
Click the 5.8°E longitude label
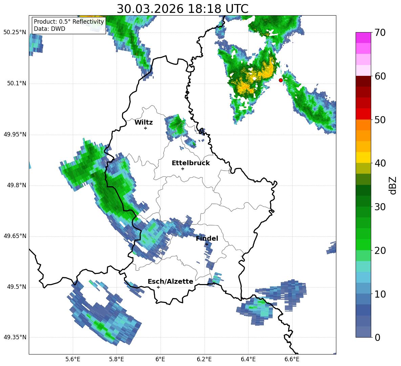pos(117,359)
